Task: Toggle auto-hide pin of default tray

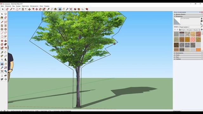Action: (x=200, y=12)
